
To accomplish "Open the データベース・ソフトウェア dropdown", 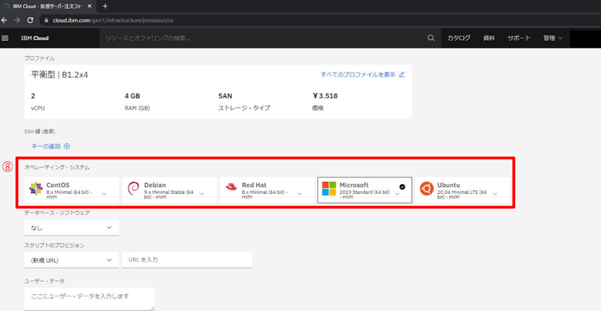I will [x=72, y=228].
